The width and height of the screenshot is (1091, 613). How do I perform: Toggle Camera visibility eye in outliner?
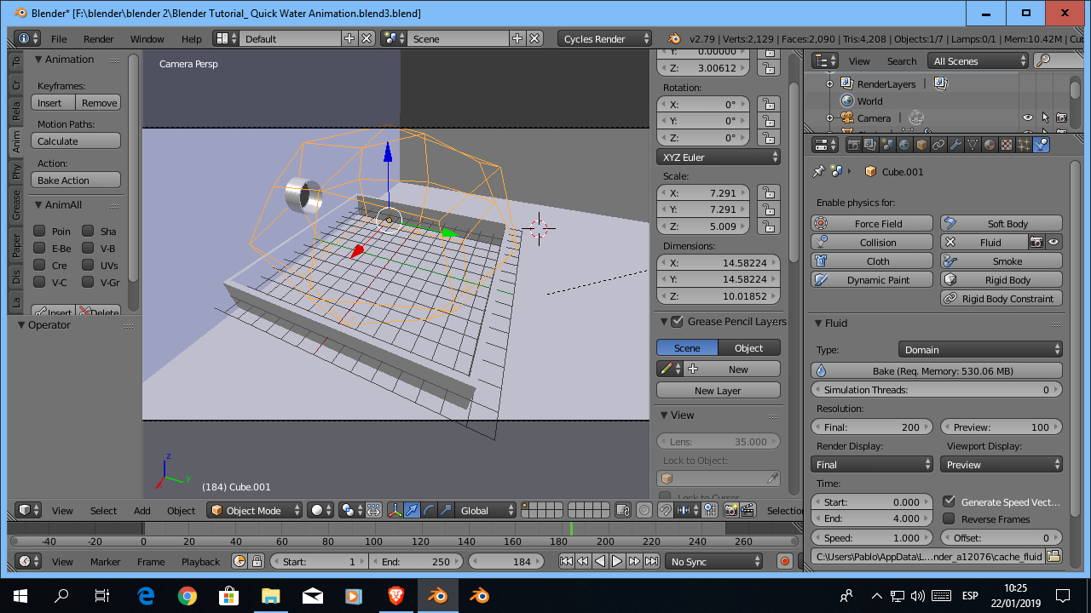1027,117
